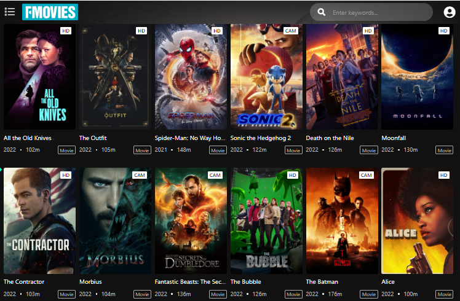Click HD badge on Death on the Nile
The width and height of the screenshot is (460, 301).
pos(368,31)
